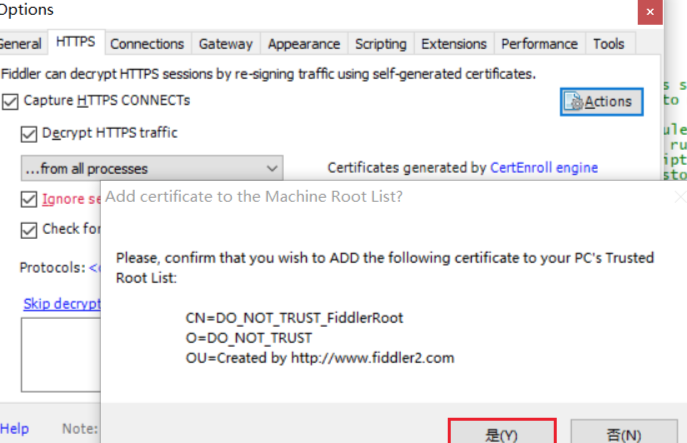The height and width of the screenshot is (443, 687).
Task: Open the Connections tab
Action: (x=147, y=44)
